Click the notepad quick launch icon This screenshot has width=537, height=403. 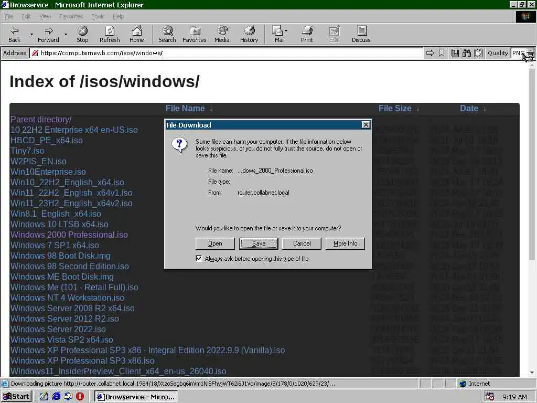pyautogui.click(x=44, y=397)
